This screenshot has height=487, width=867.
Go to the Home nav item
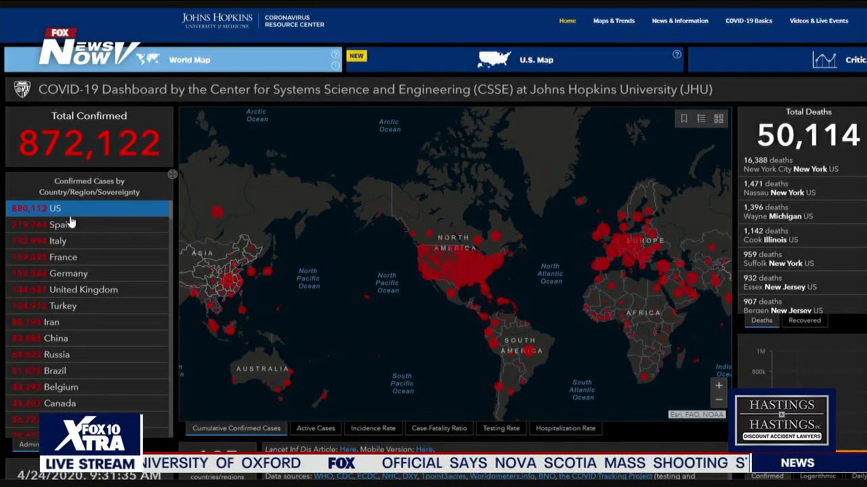tap(568, 21)
